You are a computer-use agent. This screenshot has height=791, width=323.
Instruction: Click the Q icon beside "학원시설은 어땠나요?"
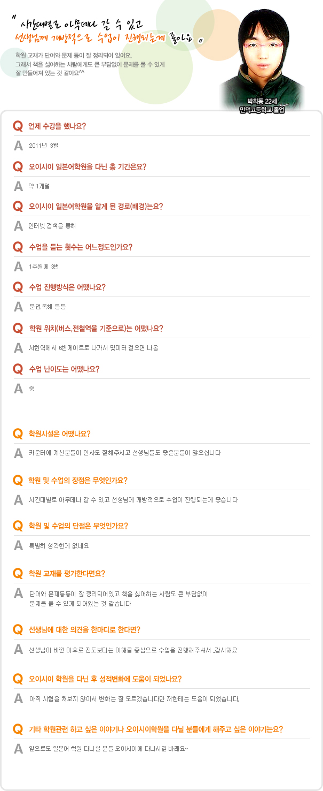point(18,433)
